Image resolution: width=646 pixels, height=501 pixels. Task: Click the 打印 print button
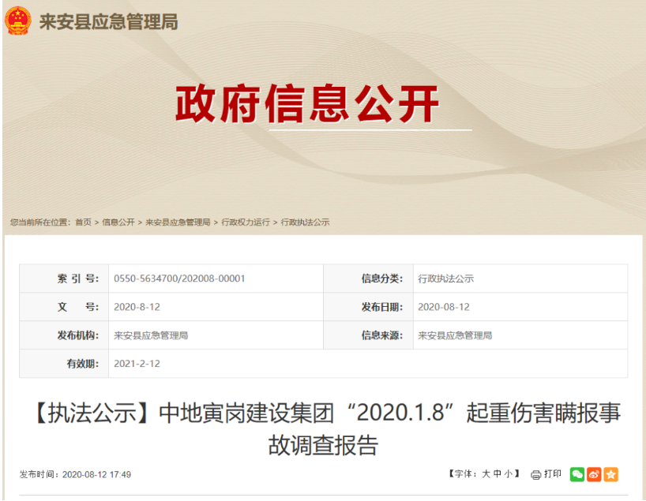pos(553,474)
